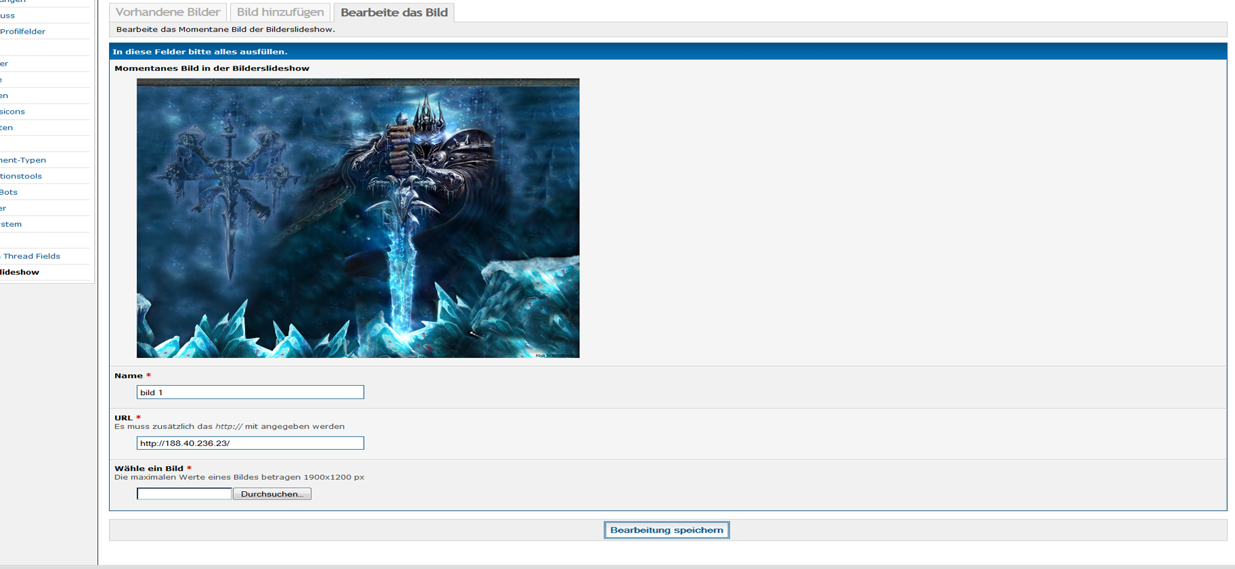Click the Name input field
Viewport: 1235px width, 569px height.
250,392
